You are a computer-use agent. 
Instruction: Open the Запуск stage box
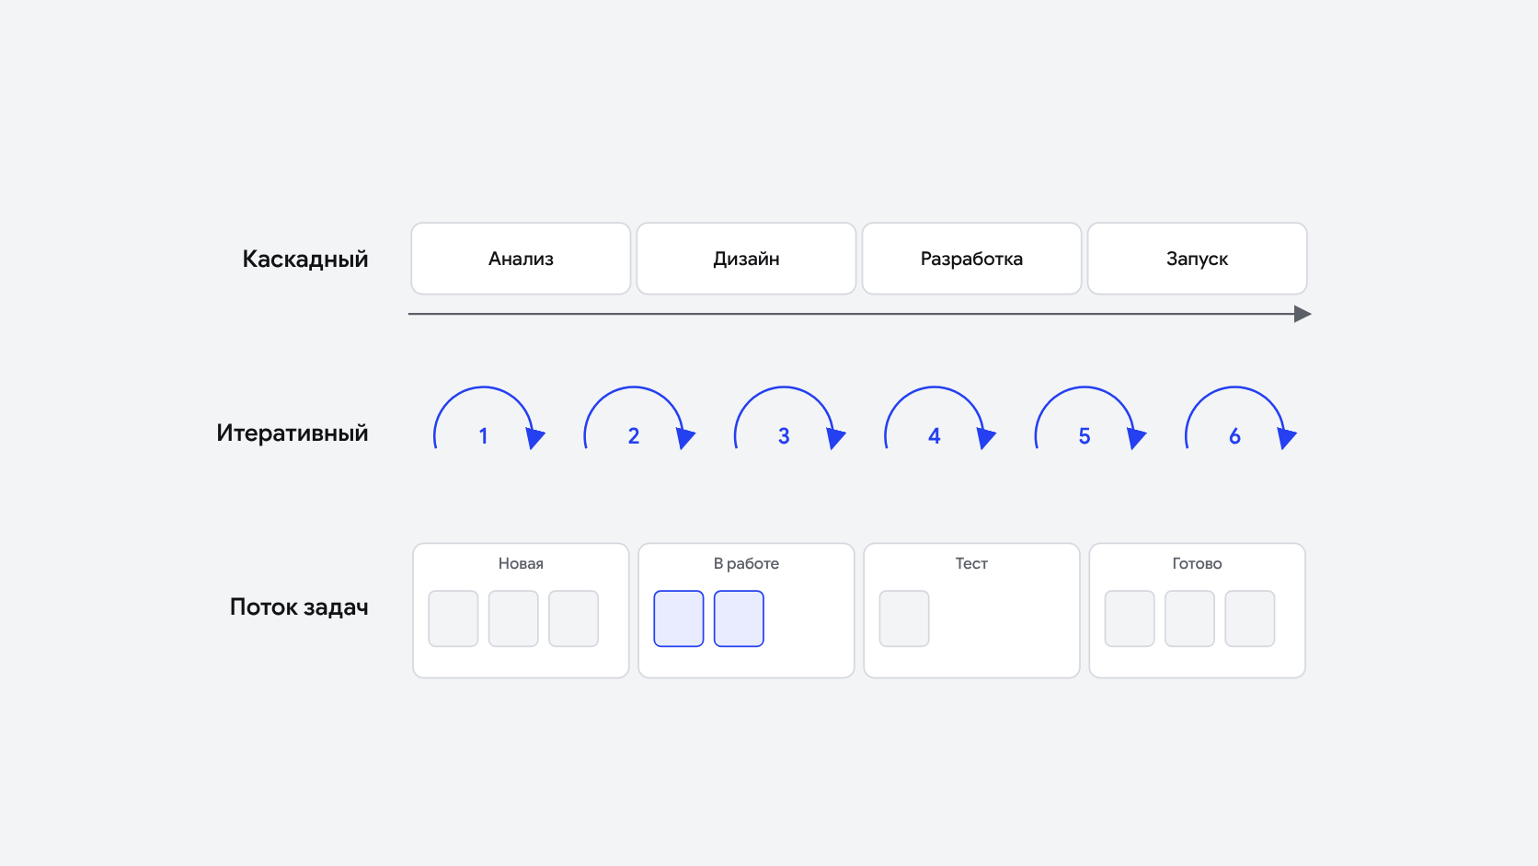(1197, 259)
